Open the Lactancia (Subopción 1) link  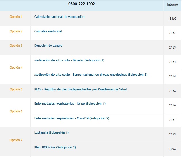51,133
